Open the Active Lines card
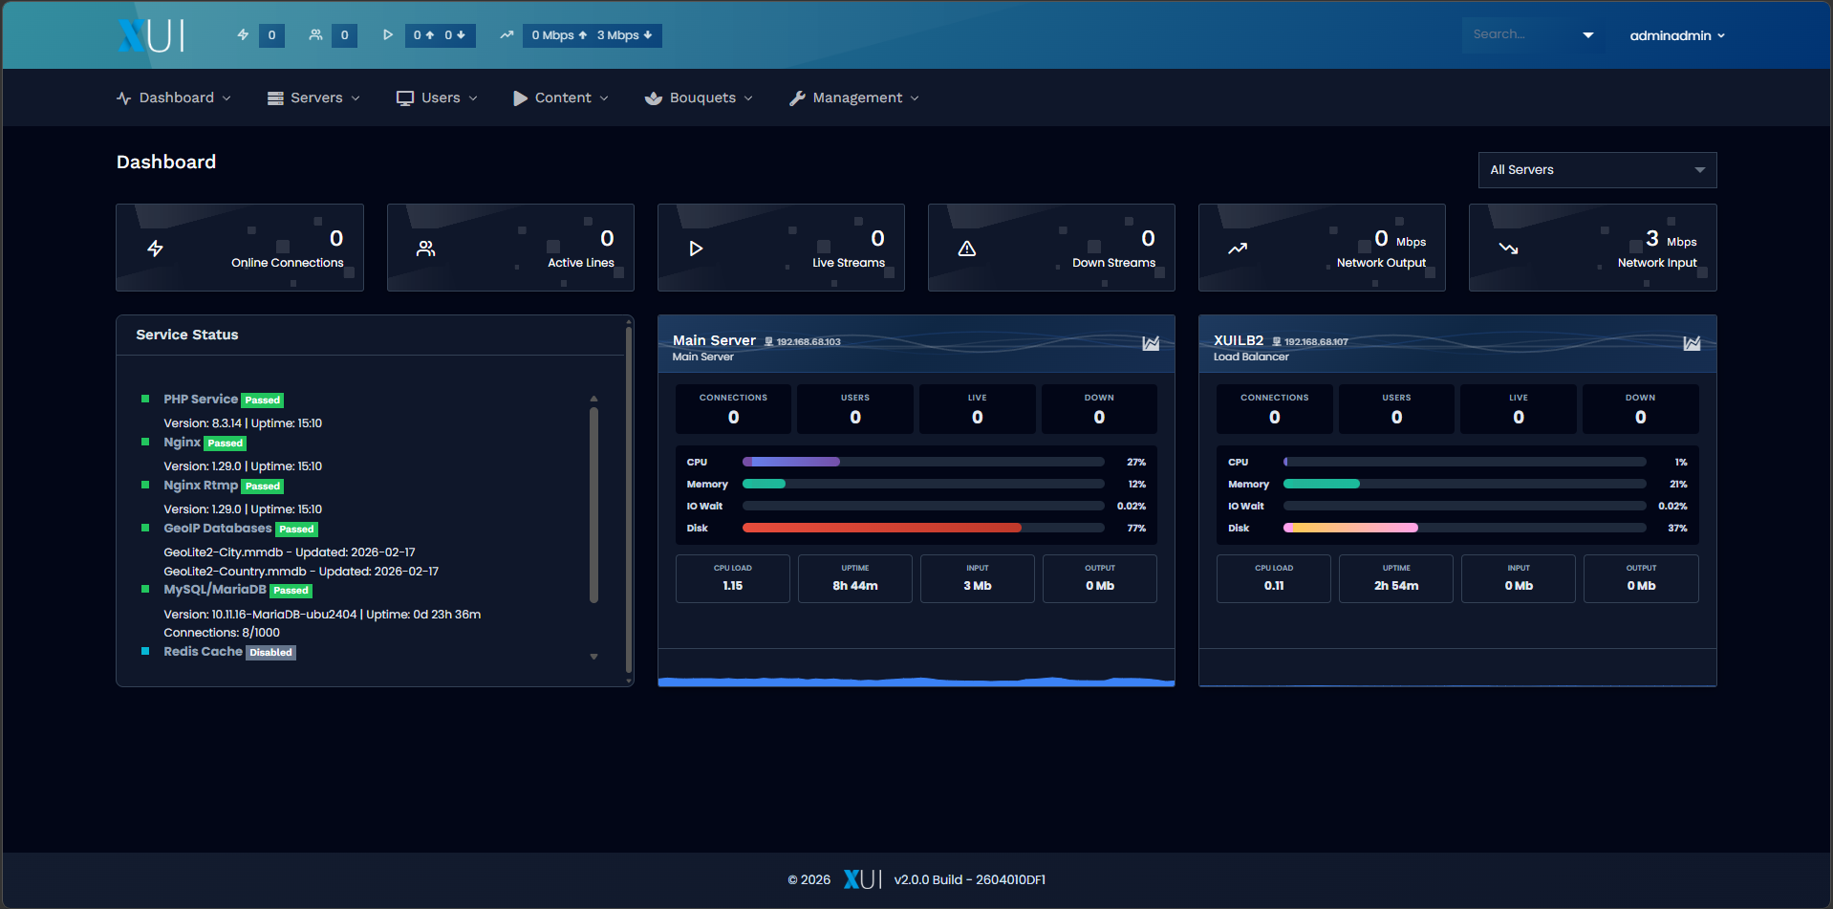This screenshot has width=1833, height=909. [510, 248]
